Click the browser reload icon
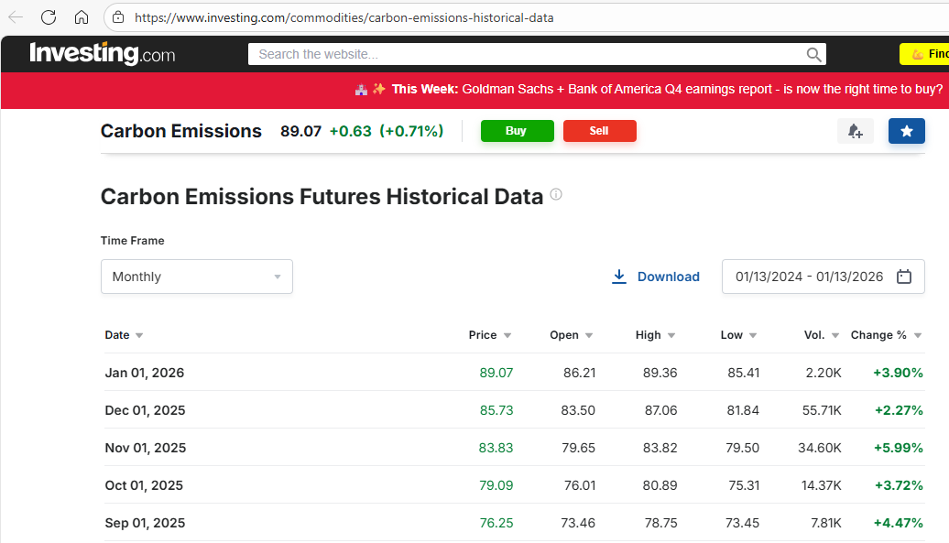 coord(49,17)
